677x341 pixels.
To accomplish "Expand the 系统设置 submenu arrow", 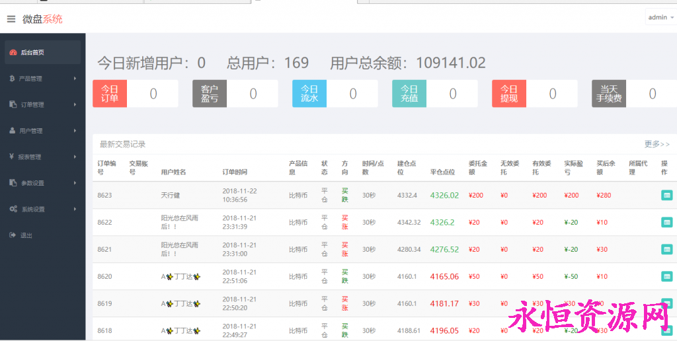I will coord(75,209).
